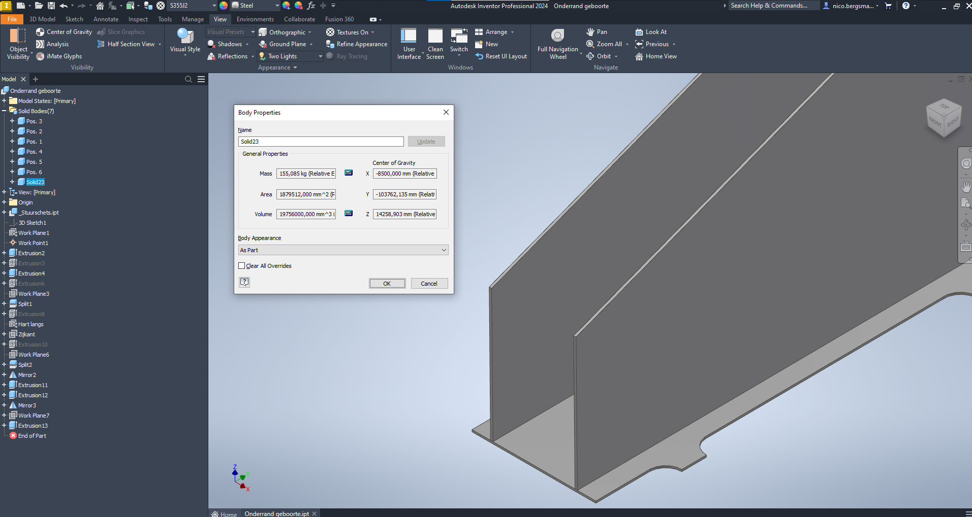Click the Update button in Body Properties
Image resolution: width=972 pixels, height=517 pixels.
point(426,141)
